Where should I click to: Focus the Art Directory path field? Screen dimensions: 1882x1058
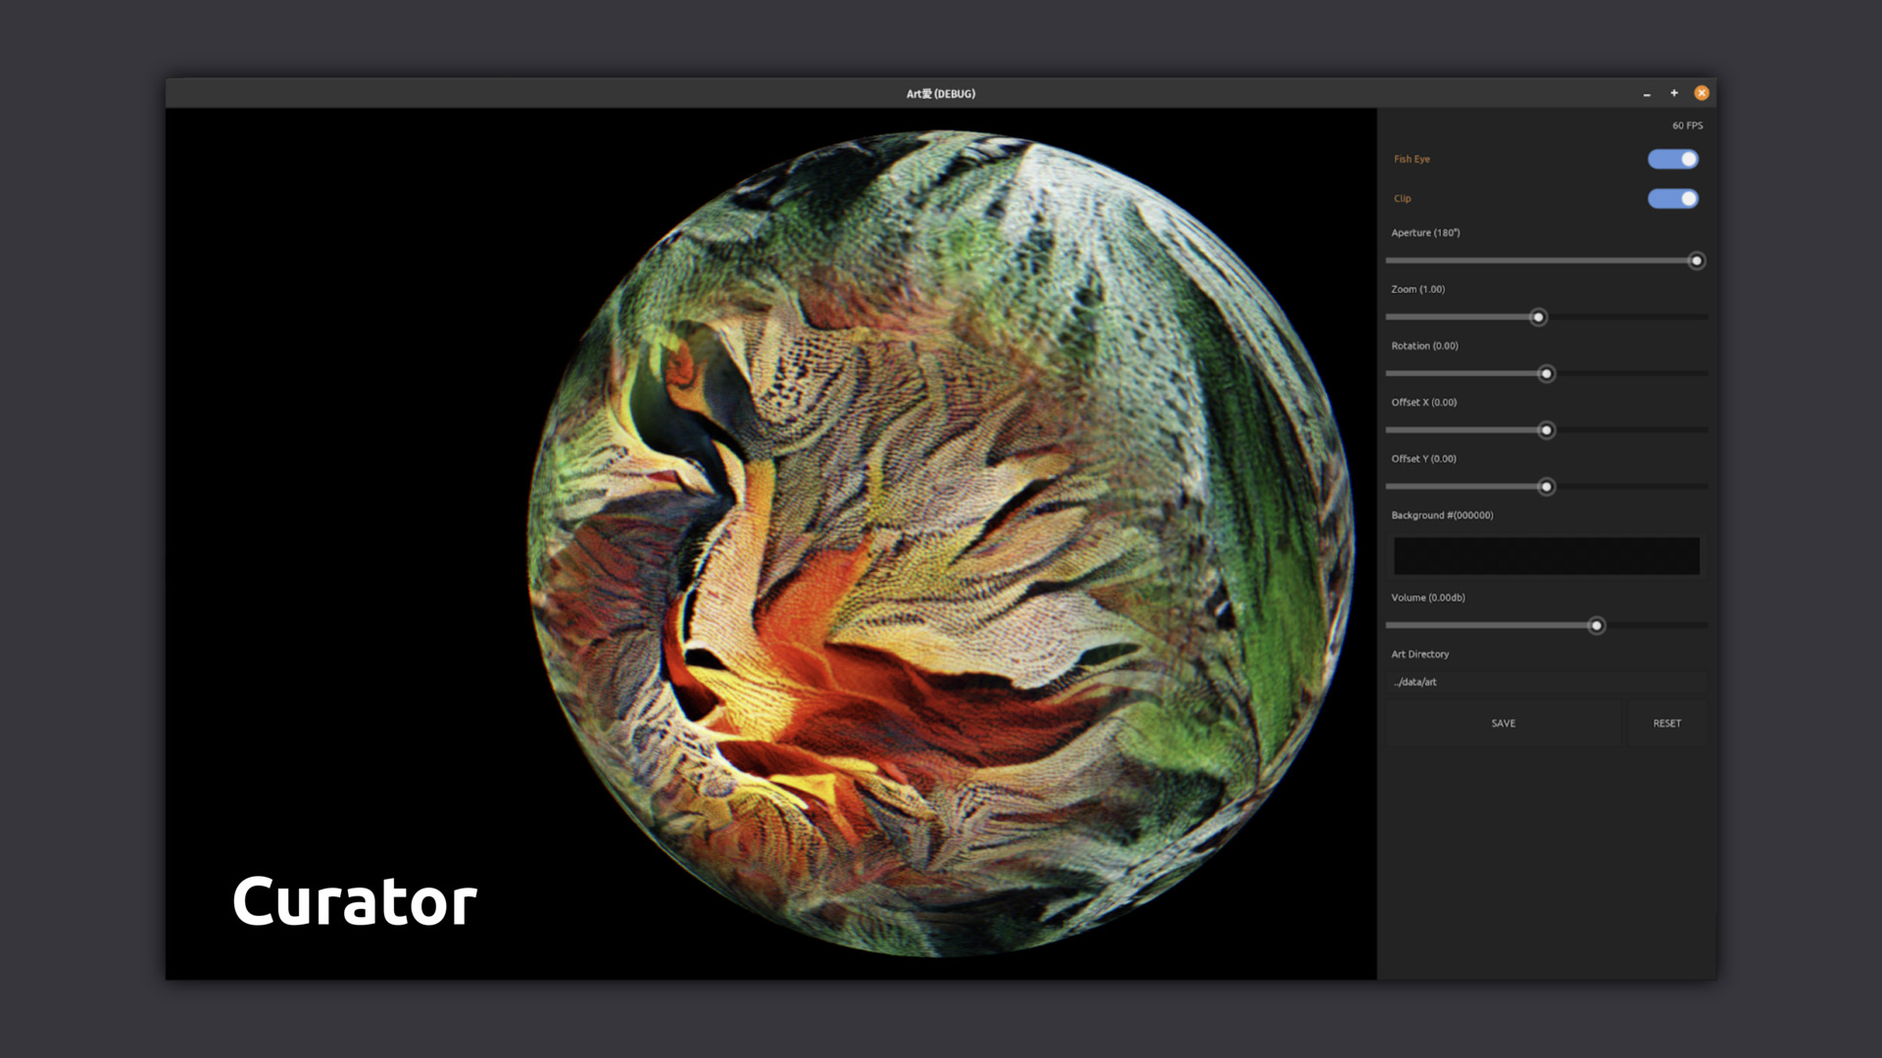1546,682
